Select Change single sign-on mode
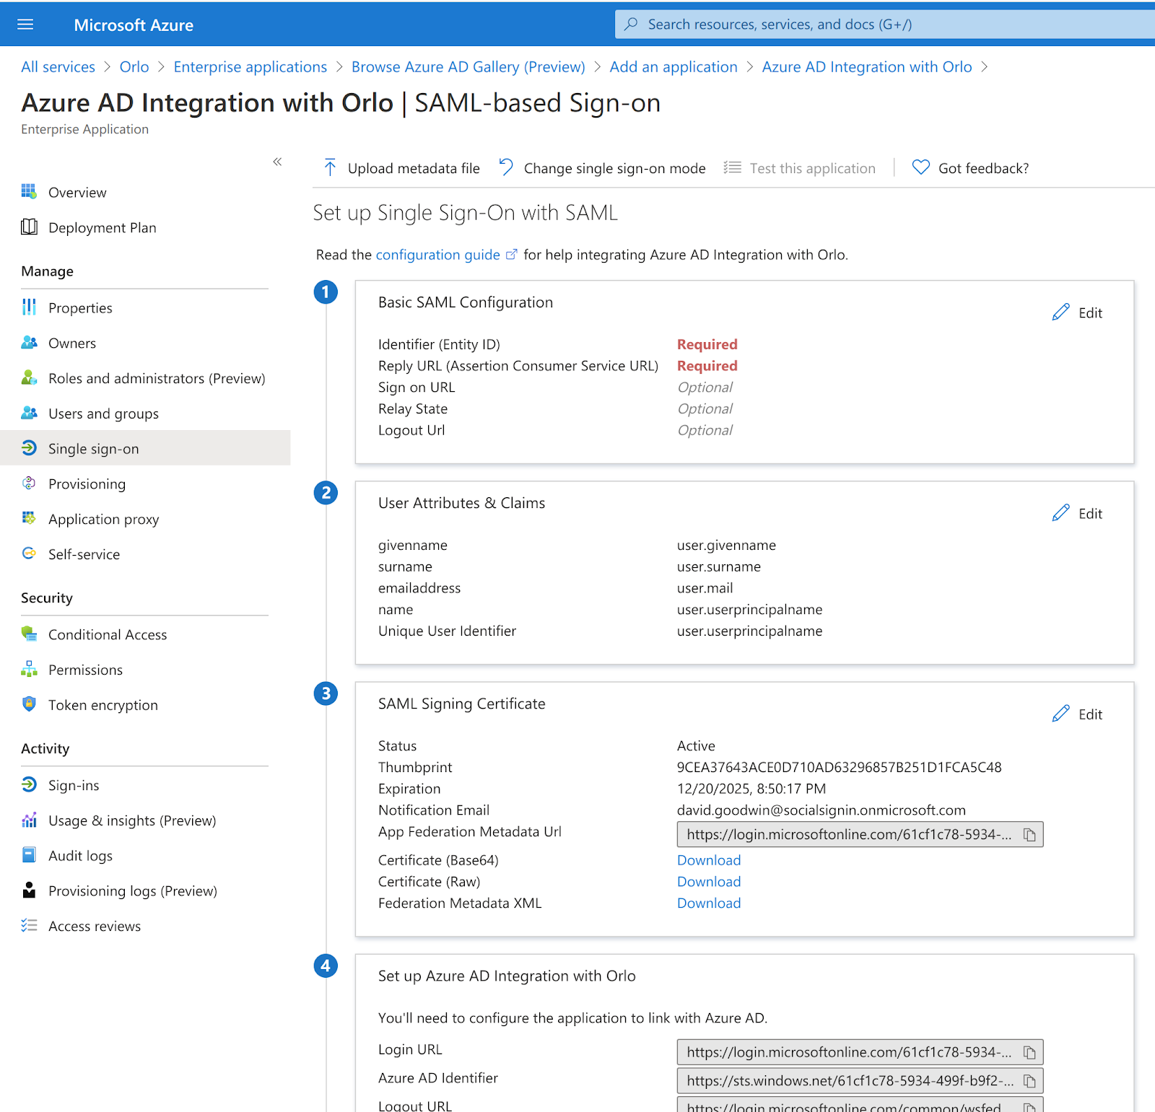1155x1112 pixels. pyautogui.click(x=603, y=168)
